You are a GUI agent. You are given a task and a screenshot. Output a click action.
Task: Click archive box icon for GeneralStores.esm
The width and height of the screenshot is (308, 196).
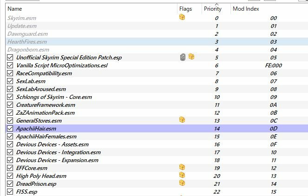click(x=182, y=120)
